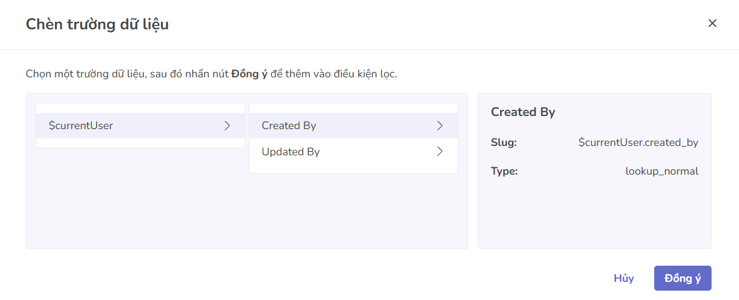Image resolution: width=739 pixels, height=300 pixels.
Task: Click the instruction text starting with Chọn một
Action: (x=211, y=74)
